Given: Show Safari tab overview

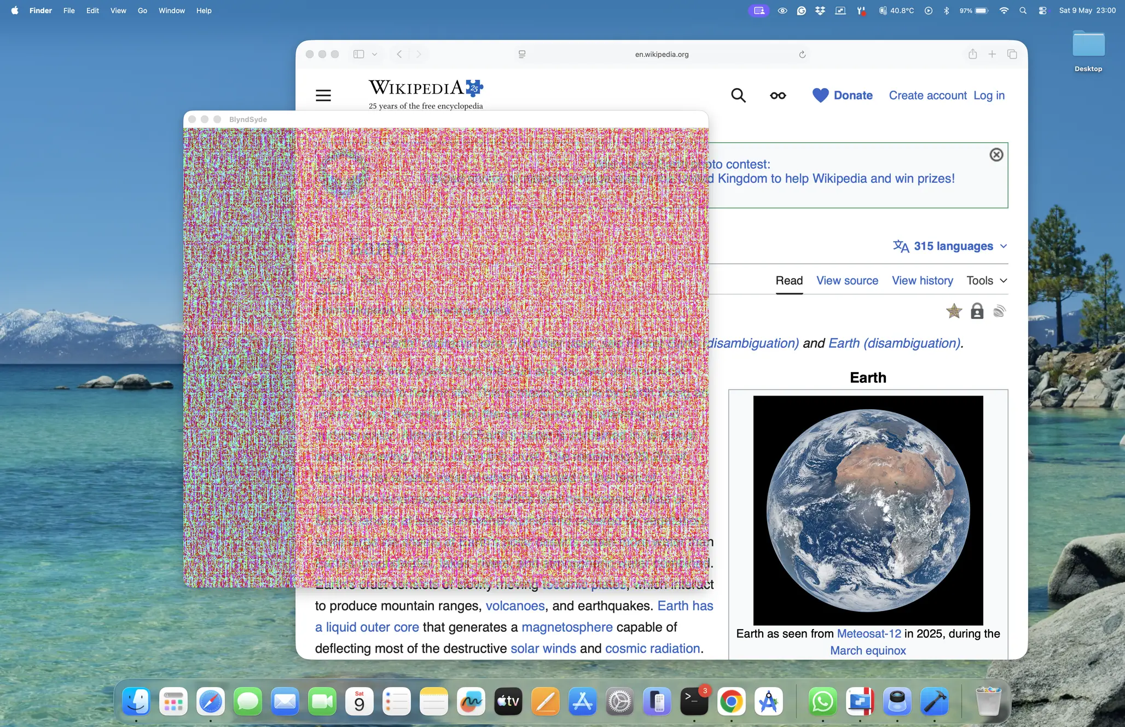Looking at the screenshot, I should coord(1012,54).
